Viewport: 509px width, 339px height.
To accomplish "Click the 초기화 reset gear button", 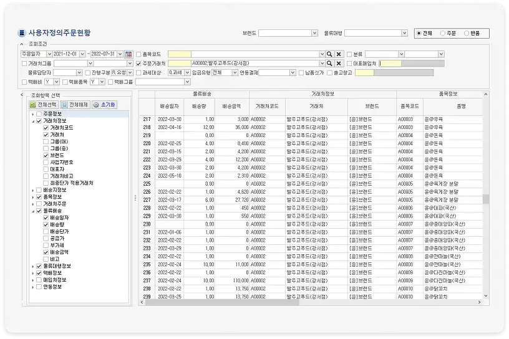I will tap(104, 105).
